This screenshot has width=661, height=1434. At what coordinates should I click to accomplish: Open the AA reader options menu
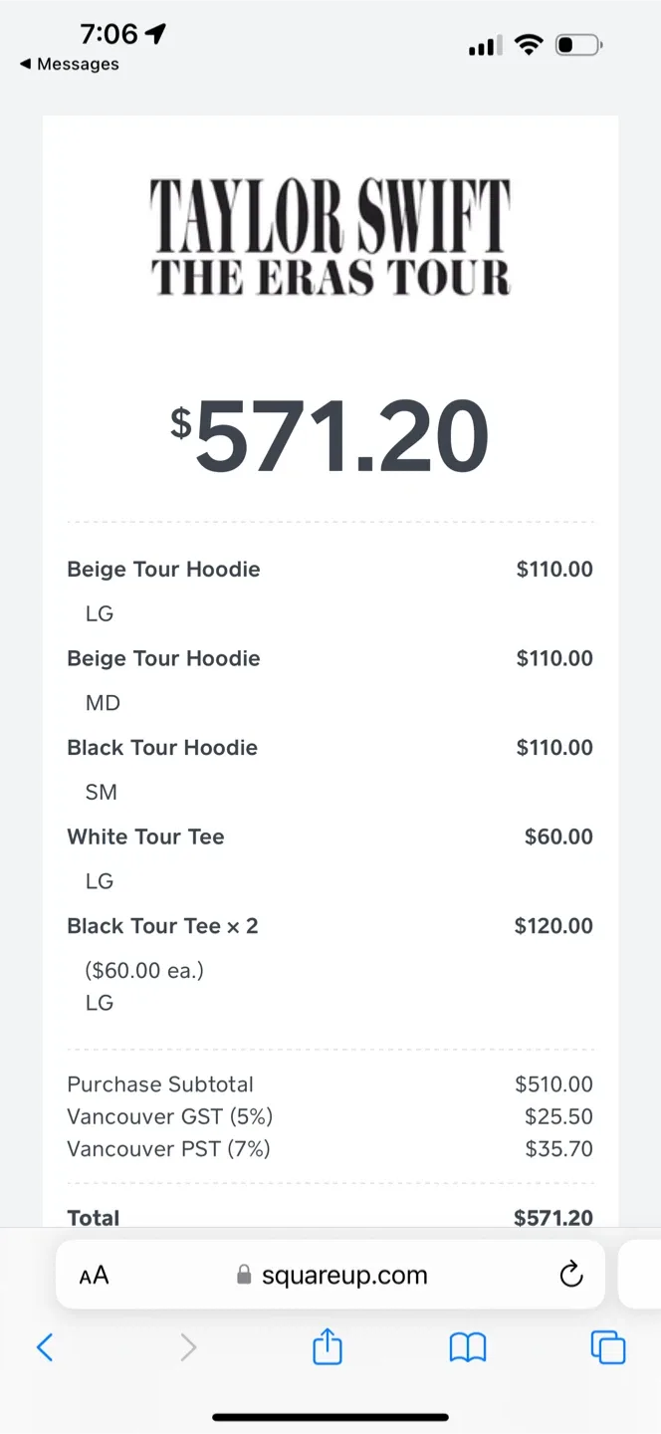pyautogui.click(x=94, y=1275)
